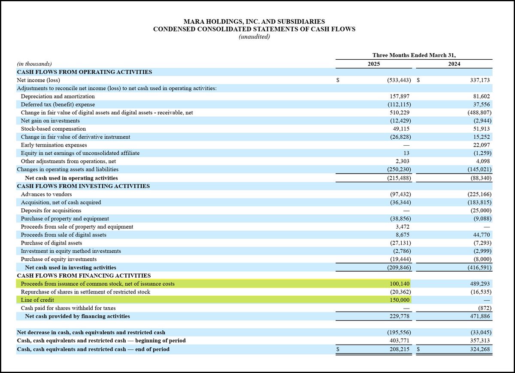
Task: Click 'Change in fair value of derivative instrument'
Action: (x=76, y=137)
